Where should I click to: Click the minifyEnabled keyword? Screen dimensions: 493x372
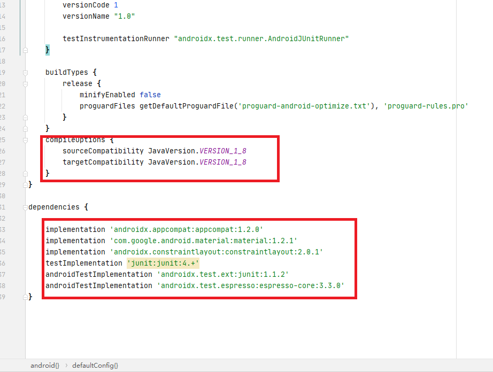[x=107, y=95]
